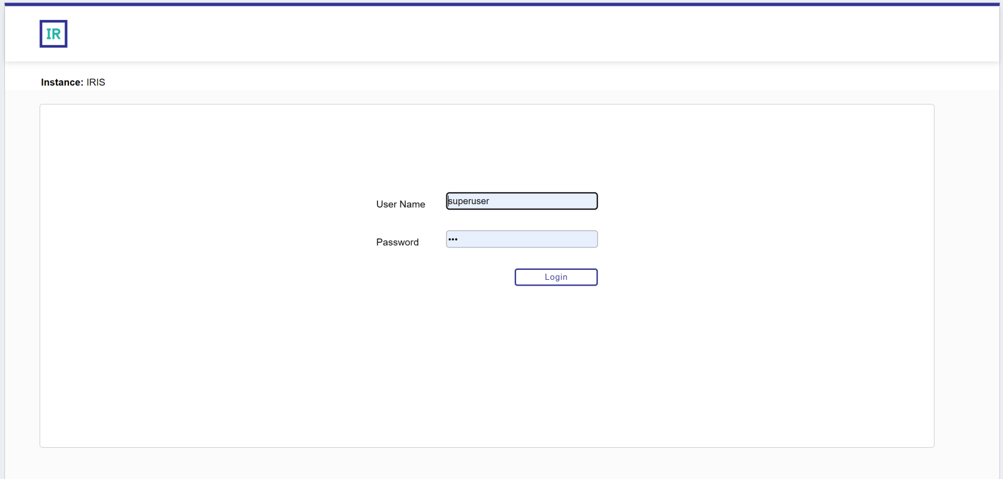Click the blue border of the IR logo

tap(41, 34)
